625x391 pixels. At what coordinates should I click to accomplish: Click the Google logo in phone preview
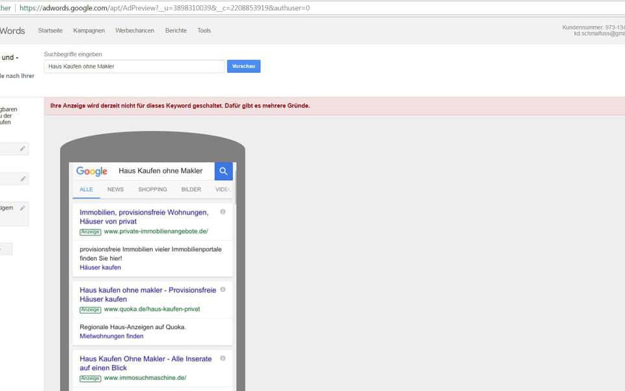[92, 171]
